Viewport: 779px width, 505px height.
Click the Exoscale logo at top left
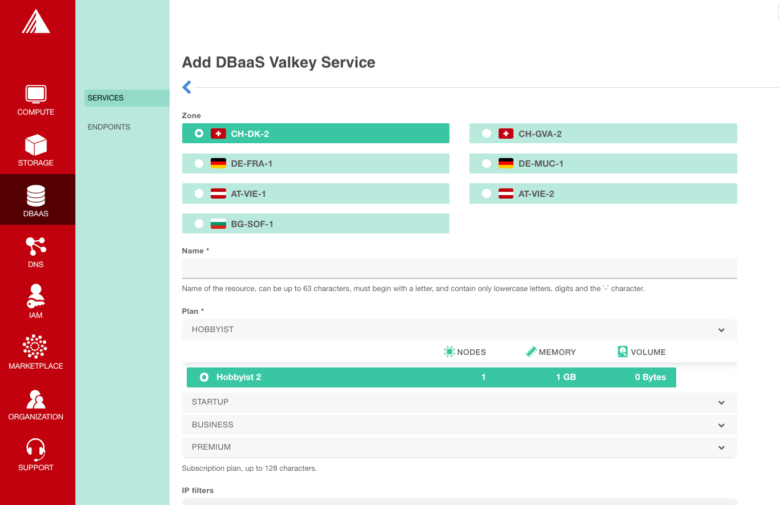[x=35, y=22]
